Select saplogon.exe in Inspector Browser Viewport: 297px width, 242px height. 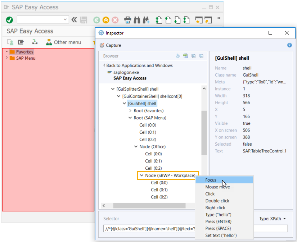[126, 73]
